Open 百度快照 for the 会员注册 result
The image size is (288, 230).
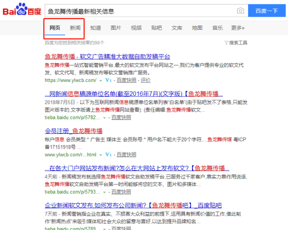click(127, 155)
